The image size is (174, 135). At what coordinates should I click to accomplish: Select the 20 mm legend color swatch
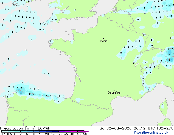49,131
